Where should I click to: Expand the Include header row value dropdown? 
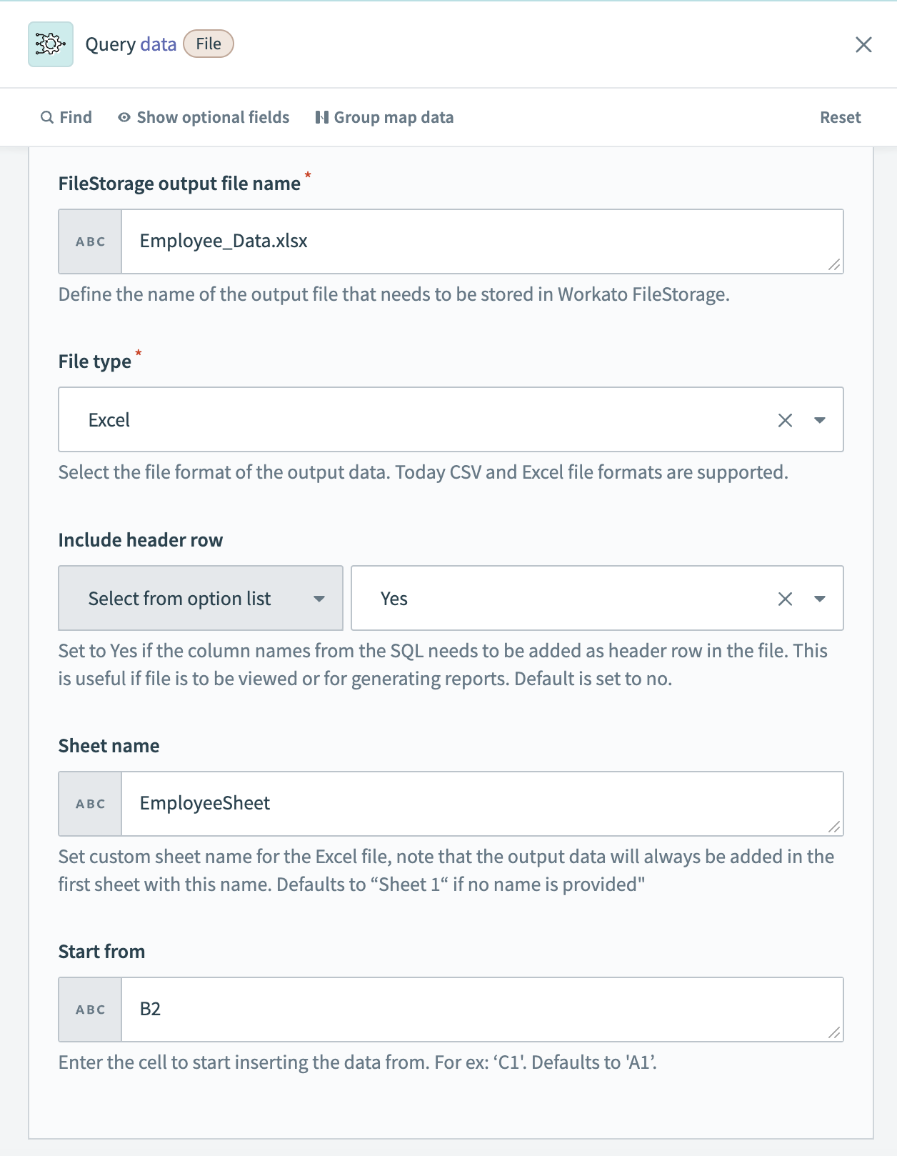[x=820, y=598]
